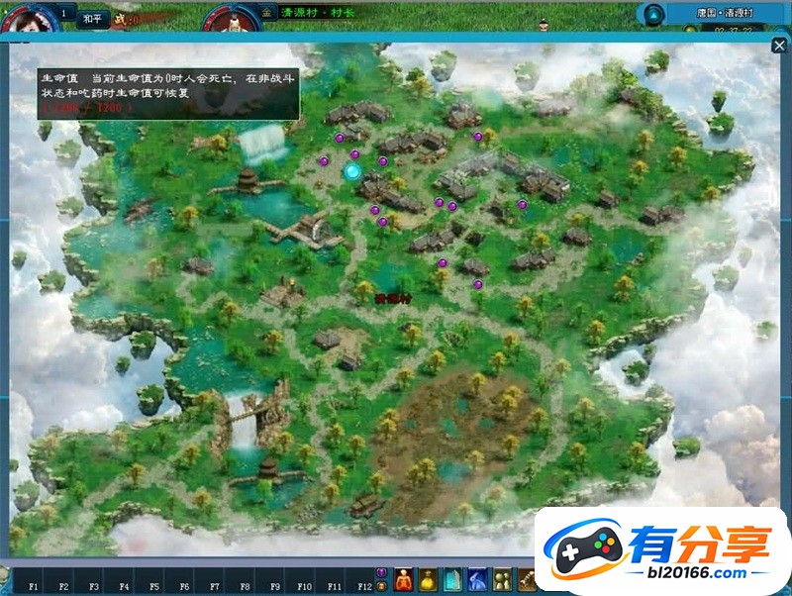Click the pagoda pavilion on the upper lake
The image size is (792, 596).
coord(247,180)
